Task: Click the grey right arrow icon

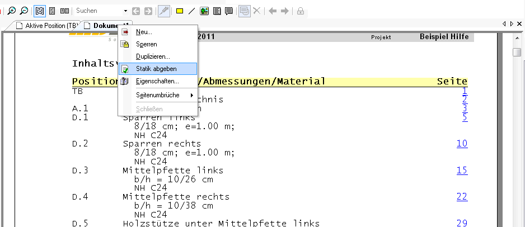Action: pyautogui.click(x=284, y=11)
